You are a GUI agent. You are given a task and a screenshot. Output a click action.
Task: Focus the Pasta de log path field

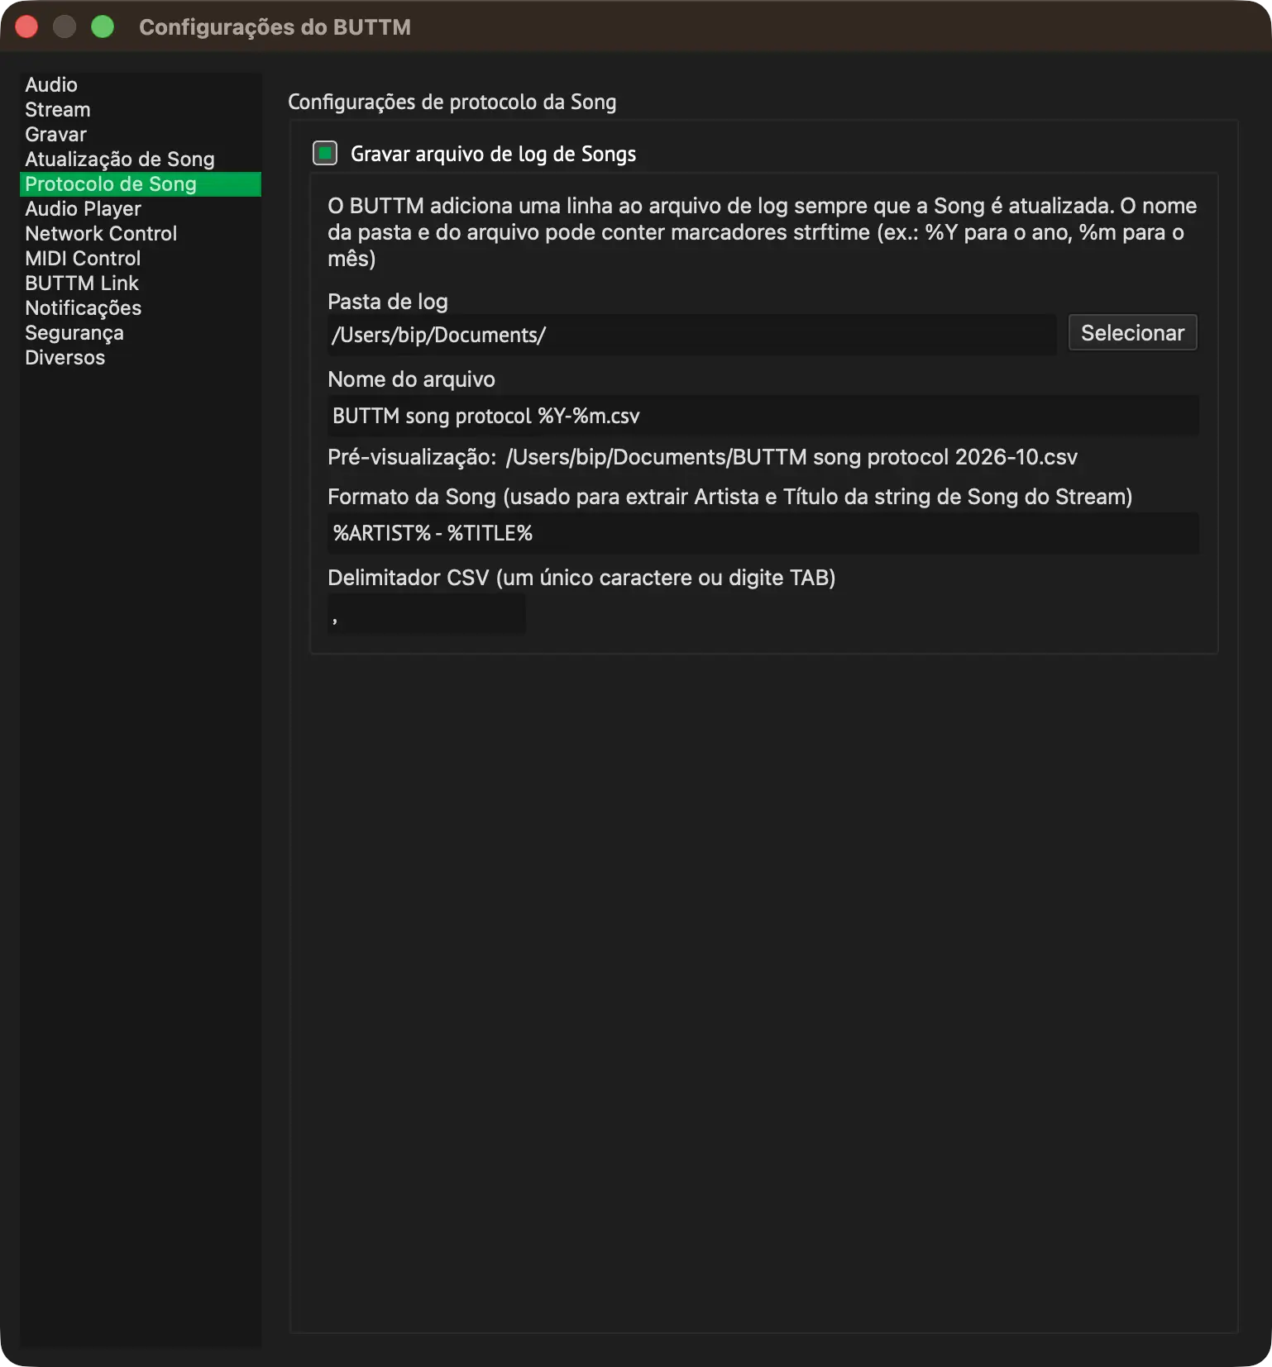692,335
